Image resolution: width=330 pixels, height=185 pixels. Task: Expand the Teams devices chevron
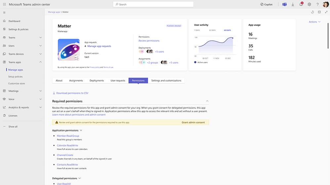pyautogui.click(x=40, y=54)
